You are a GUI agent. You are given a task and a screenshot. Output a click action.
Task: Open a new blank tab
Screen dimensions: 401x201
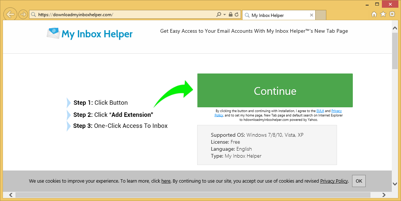(x=321, y=15)
